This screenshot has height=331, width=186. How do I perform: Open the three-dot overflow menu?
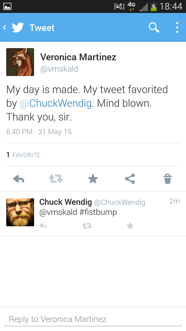coord(177,27)
